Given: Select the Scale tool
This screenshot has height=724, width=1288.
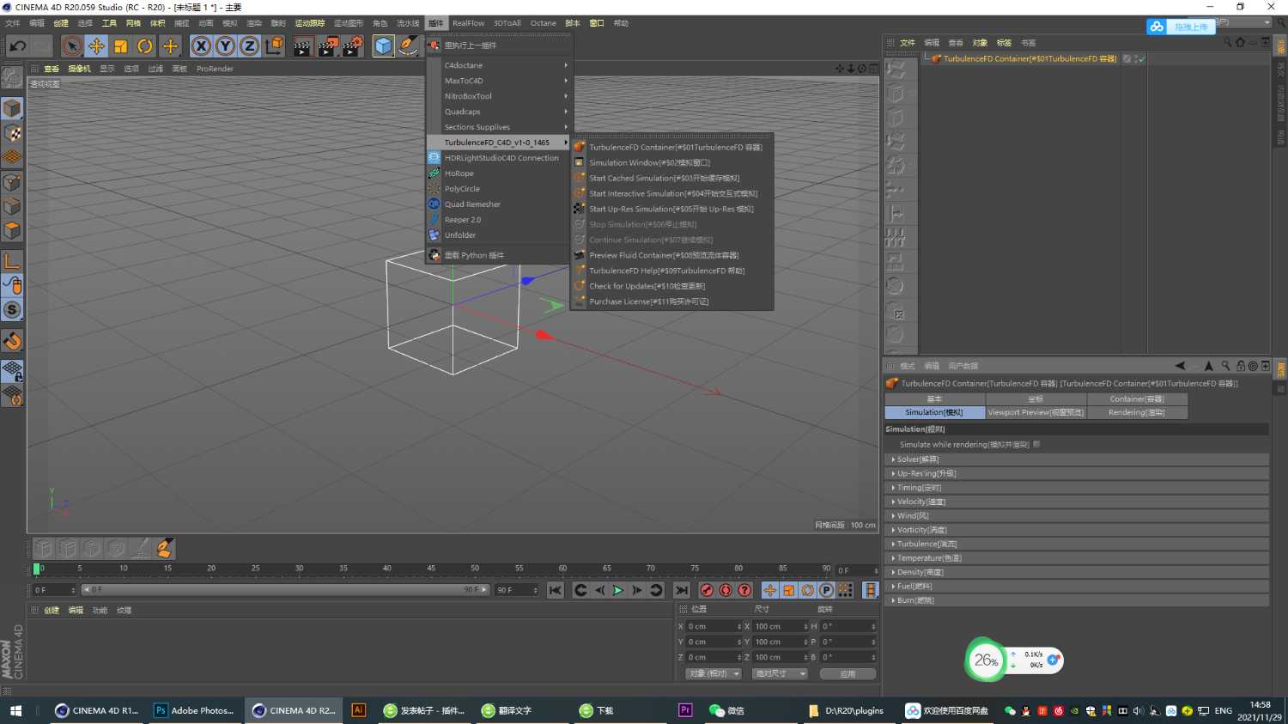Looking at the screenshot, I should tap(121, 46).
